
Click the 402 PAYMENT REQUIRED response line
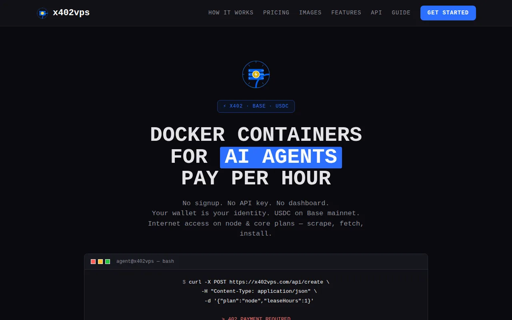pos(256,318)
